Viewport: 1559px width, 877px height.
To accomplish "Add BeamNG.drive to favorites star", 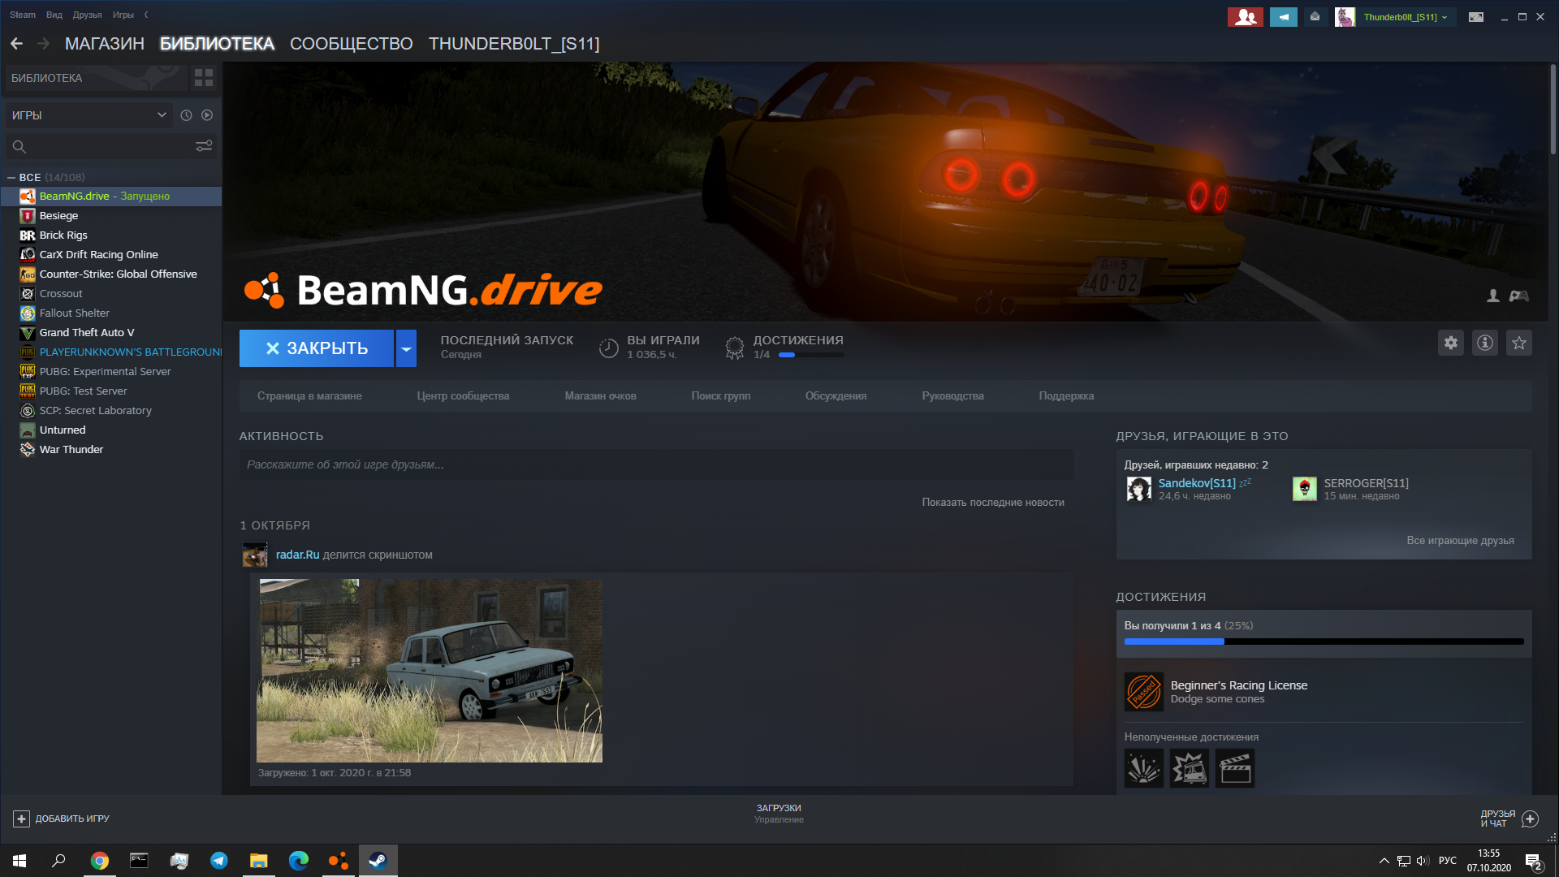I will (x=1519, y=343).
